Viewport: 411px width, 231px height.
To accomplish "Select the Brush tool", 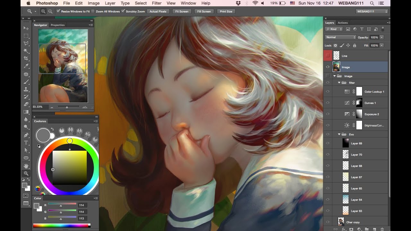I will pos(26,82).
